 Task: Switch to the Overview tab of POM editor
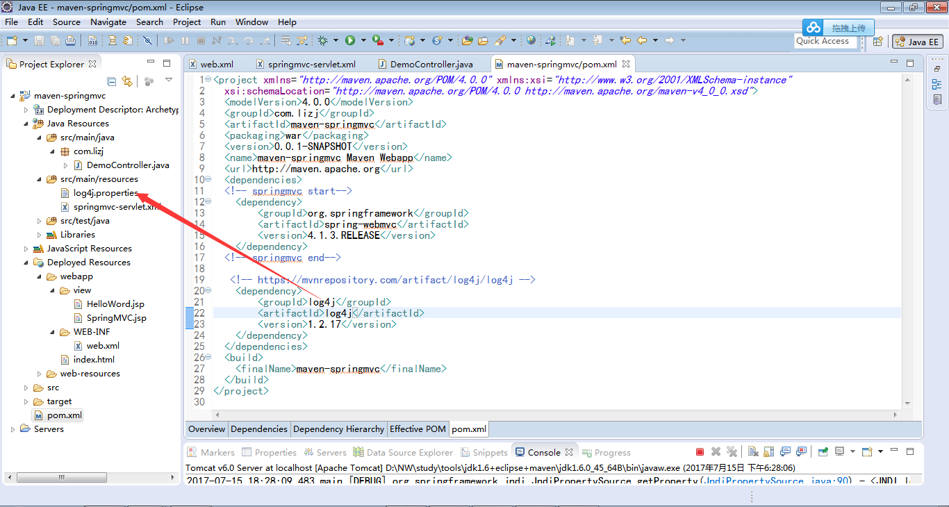click(207, 429)
